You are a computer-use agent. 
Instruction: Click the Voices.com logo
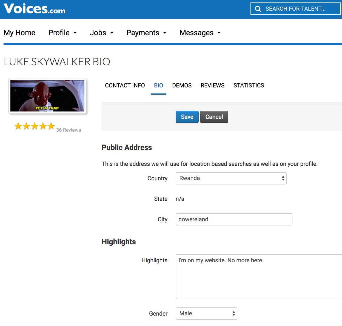(x=35, y=9)
